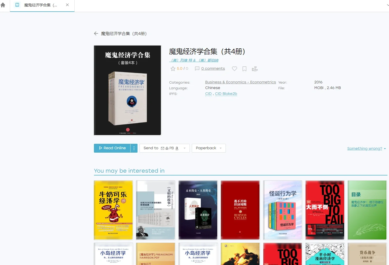Open the 半小时漫画经济学 book cover
The height and width of the screenshot is (265, 389).
coord(325,254)
